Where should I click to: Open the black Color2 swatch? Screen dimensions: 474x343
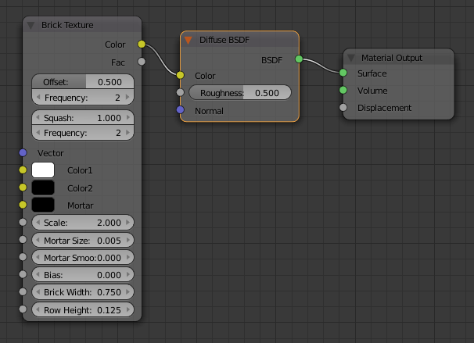click(43, 188)
